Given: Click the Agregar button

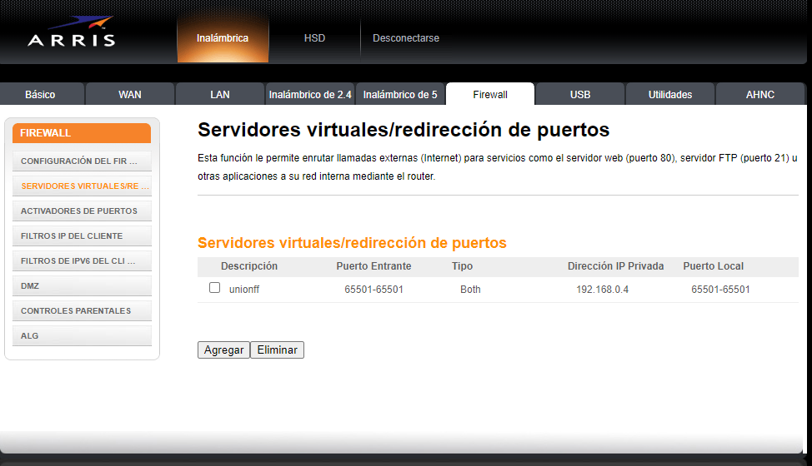Looking at the screenshot, I should 223,349.
